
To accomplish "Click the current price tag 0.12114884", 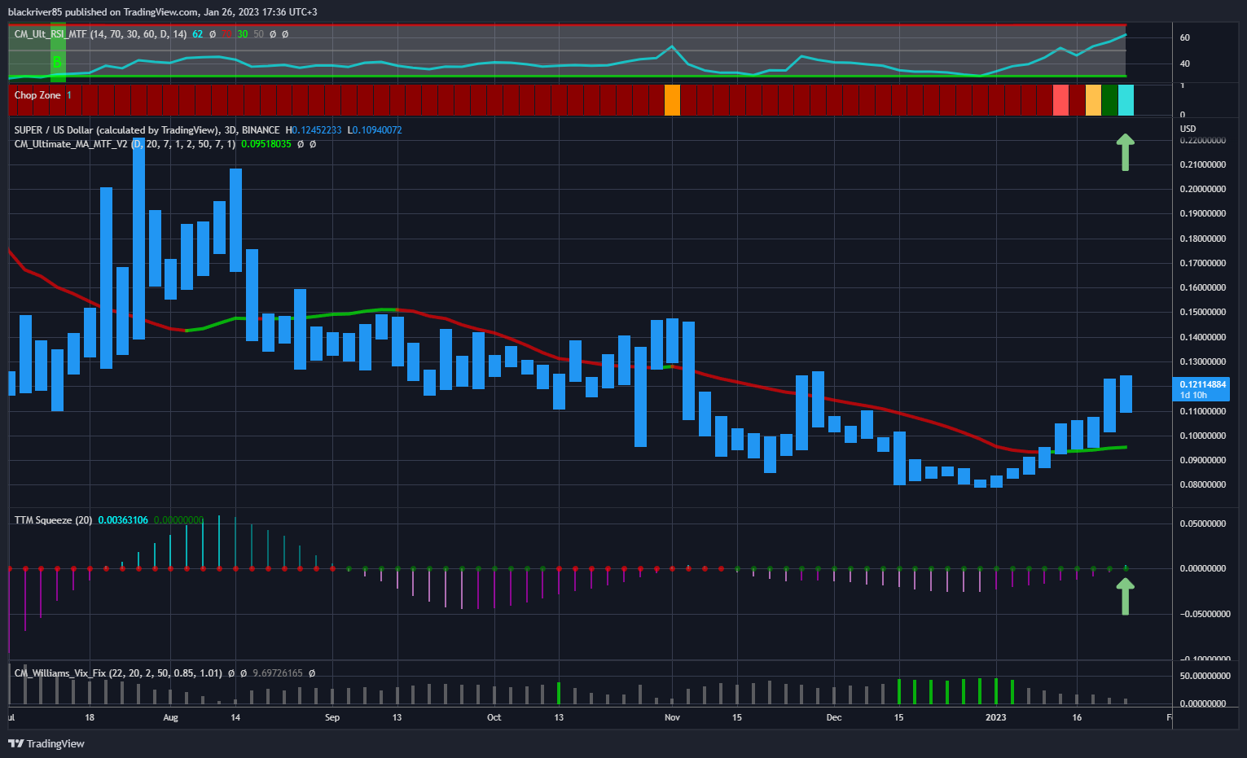I will [x=1203, y=384].
